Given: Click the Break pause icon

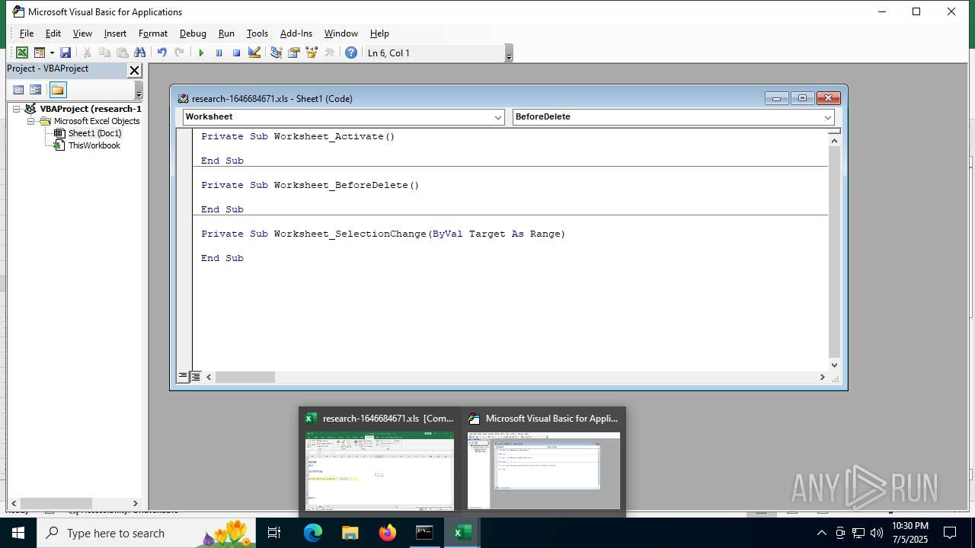Looking at the screenshot, I should (x=219, y=53).
